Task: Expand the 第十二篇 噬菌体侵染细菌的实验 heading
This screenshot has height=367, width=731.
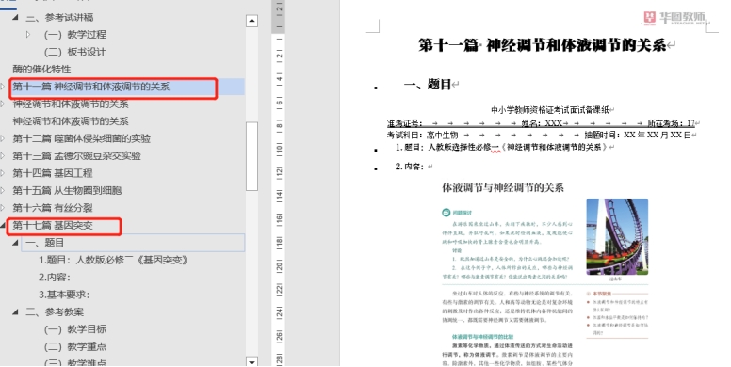Action: point(3,138)
